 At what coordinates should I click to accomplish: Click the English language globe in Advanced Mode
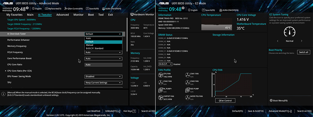click(37, 8)
